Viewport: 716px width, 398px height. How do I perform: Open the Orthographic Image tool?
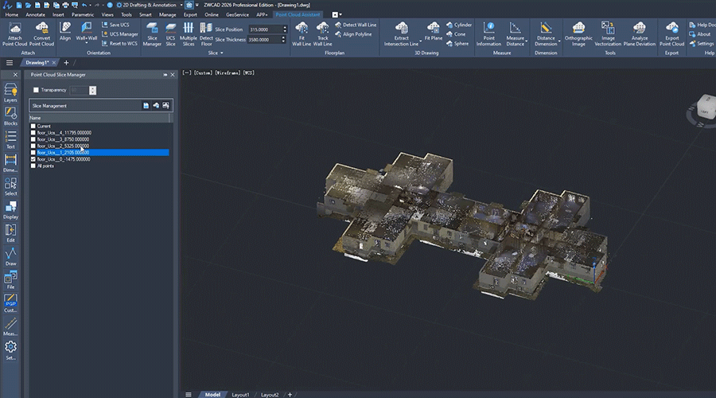(578, 34)
